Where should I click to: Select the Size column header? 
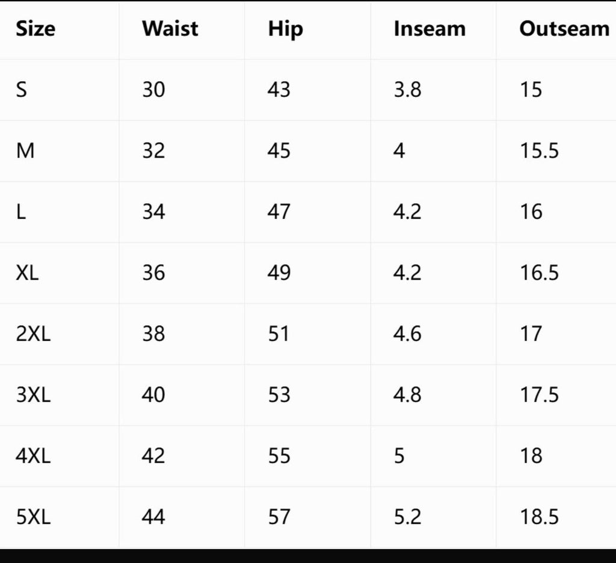coord(35,29)
